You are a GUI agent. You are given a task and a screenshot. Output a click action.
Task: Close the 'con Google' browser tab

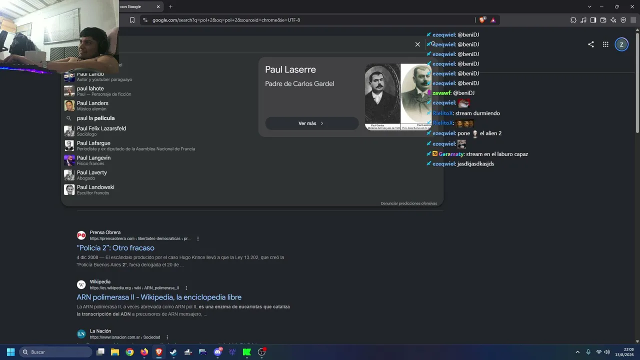[158, 6]
